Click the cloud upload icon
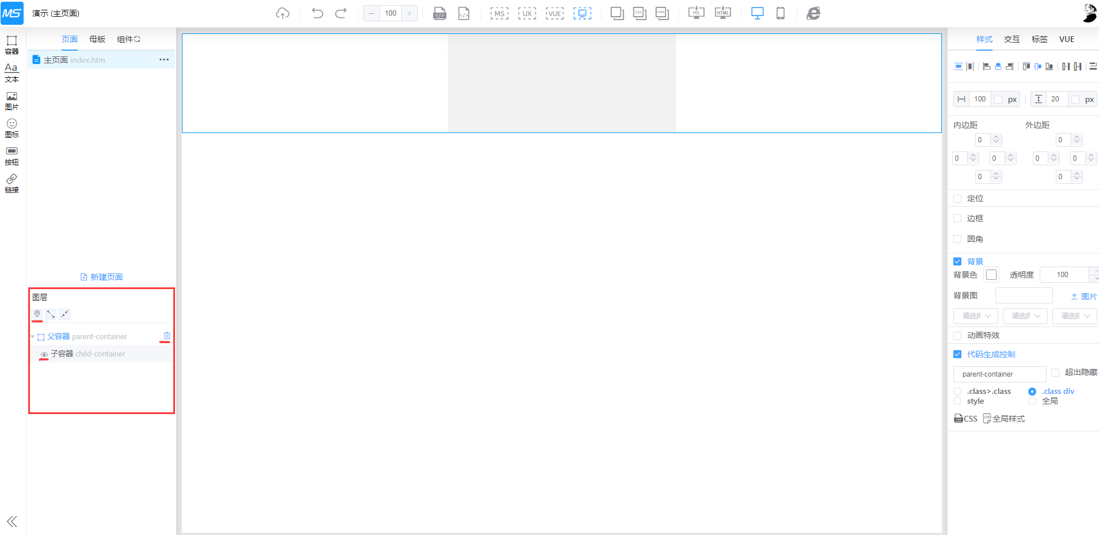This screenshot has width=1099, height=535. [x=282, y=13]
